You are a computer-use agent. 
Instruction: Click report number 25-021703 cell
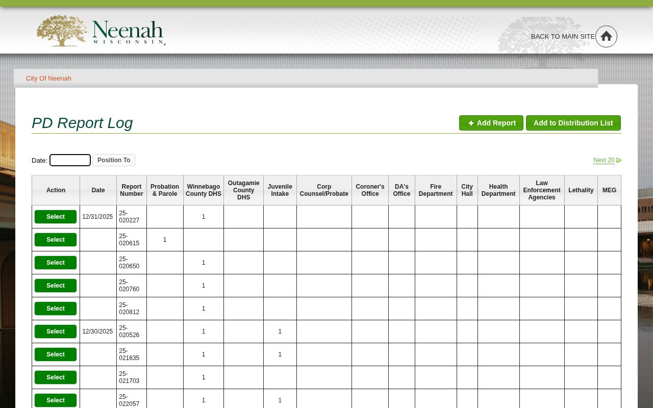[132, 377]
